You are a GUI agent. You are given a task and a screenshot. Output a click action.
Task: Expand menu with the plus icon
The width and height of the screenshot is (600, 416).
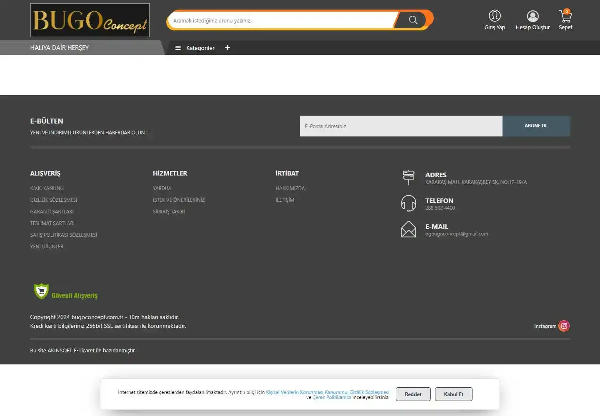click(x=227, y=48)
